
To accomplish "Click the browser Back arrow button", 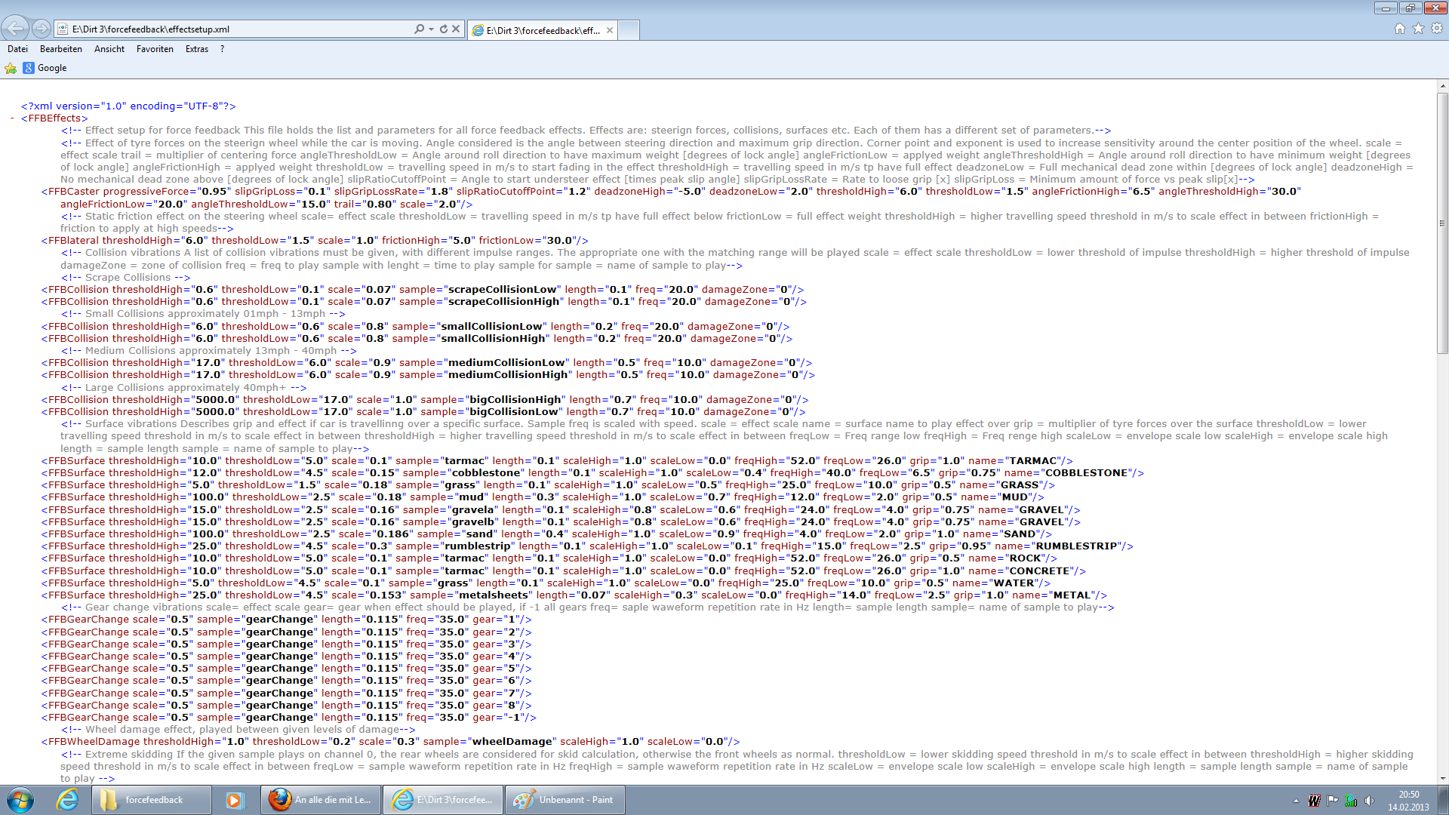I will tap(15, 29).
